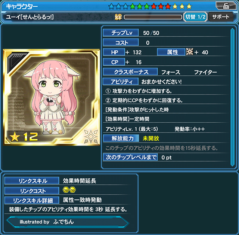Click the element emblem on chip card corner
The image size is (239, 235).
pos(91,137)
